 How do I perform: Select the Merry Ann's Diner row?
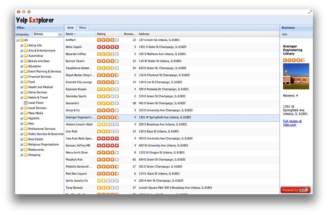tap(172, 152)
